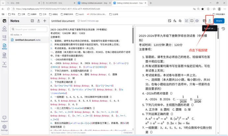The image size is (228, 136).
Task: Open Settings from the sidebar
Action: tap(4, 128)
